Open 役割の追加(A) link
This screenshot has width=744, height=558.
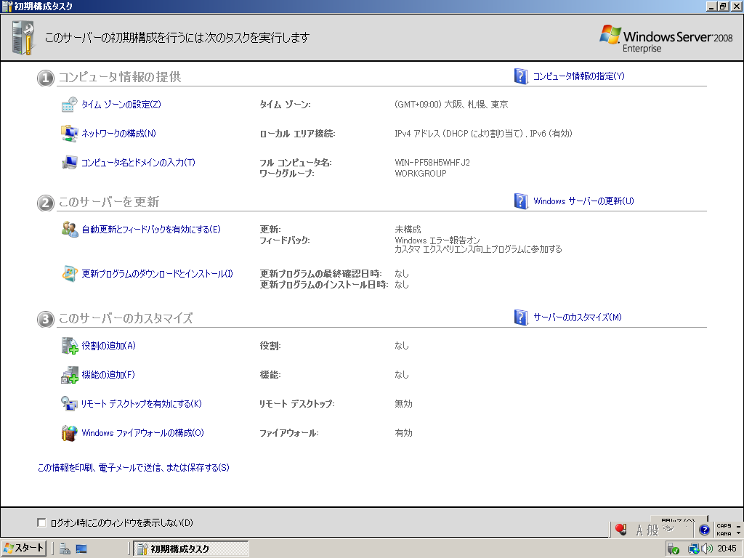[x=108, y=345]
